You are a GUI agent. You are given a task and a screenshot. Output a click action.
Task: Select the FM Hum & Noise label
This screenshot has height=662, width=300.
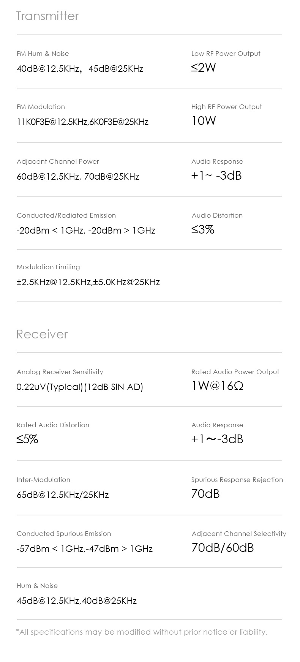43,54
